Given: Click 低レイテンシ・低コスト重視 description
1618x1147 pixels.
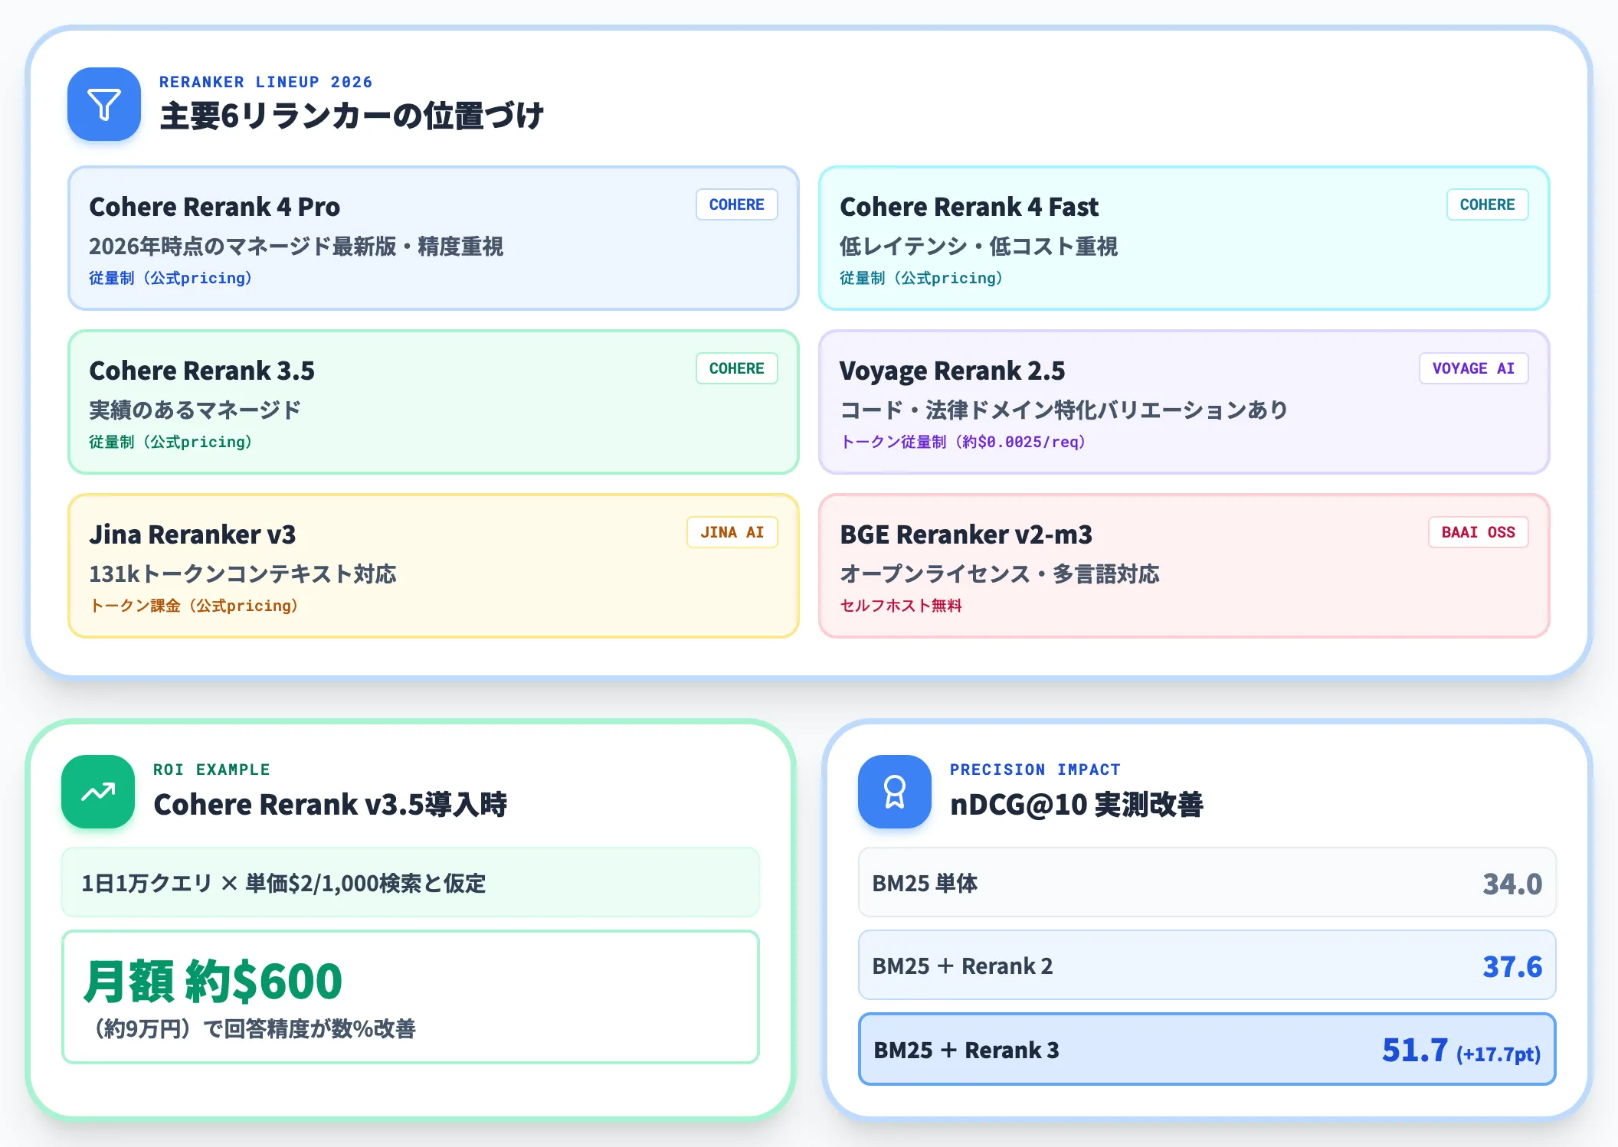Looking at the screenshot, I should [978, 247].
